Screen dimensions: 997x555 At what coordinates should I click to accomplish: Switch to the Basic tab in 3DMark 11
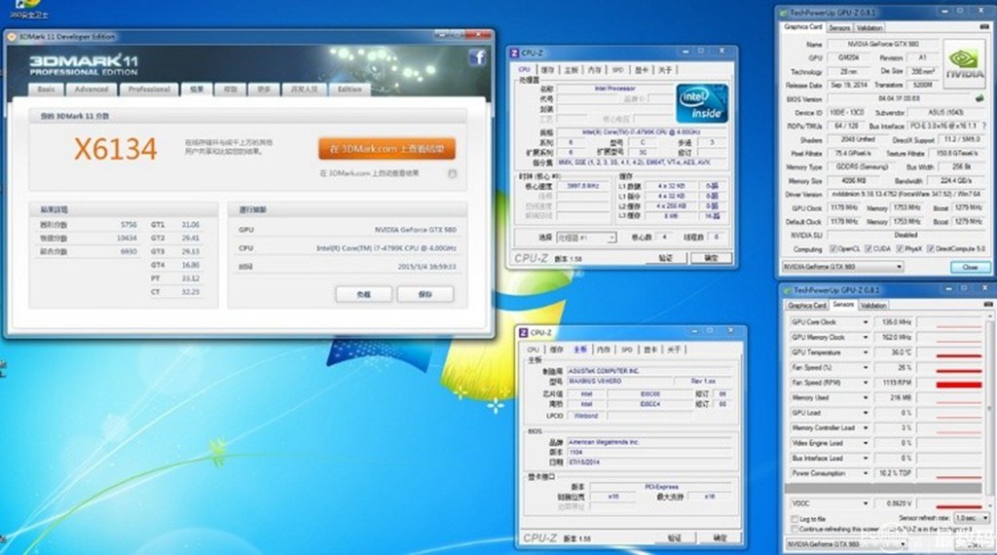point(46,90)
